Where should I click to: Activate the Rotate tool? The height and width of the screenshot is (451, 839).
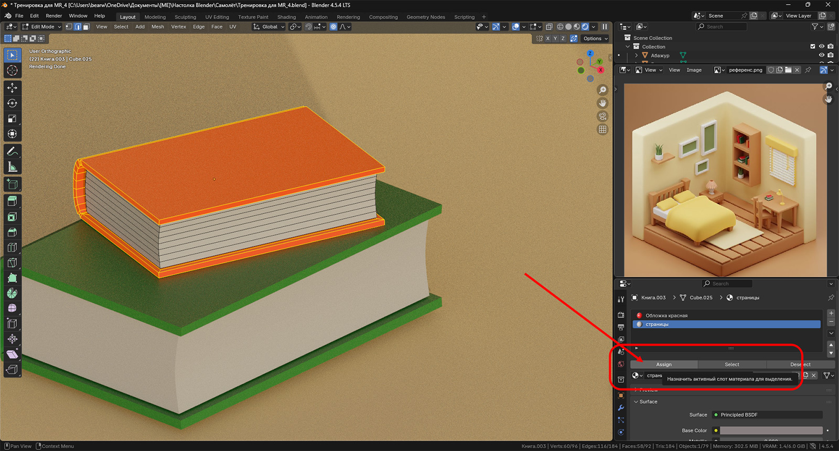(x=12, y=103)
